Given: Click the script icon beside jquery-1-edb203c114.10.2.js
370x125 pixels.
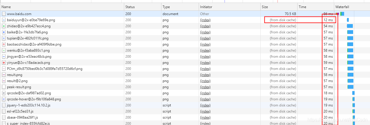Looking at the screenshot, I should (x=4, y=105).
